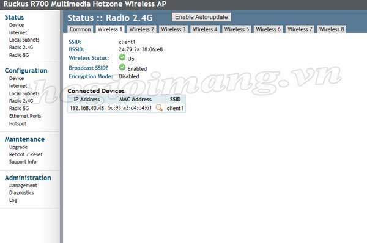
Task: Click the IP address 192.168.40.48 cell
Action: coord(87,108)
